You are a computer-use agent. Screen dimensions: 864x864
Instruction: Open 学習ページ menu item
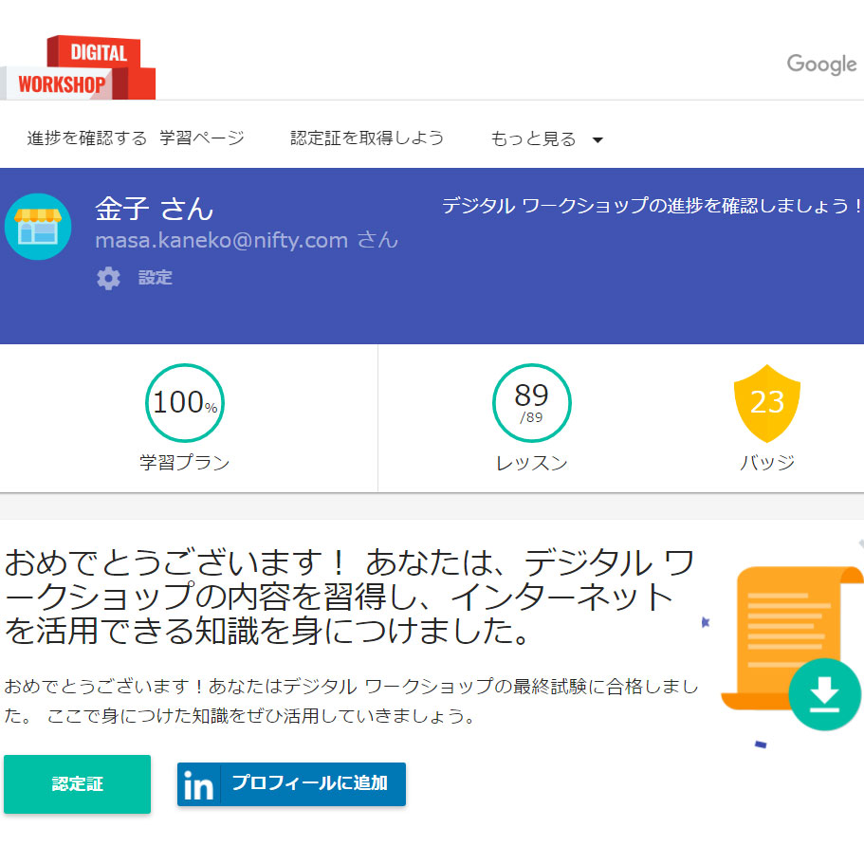[202, 138]
